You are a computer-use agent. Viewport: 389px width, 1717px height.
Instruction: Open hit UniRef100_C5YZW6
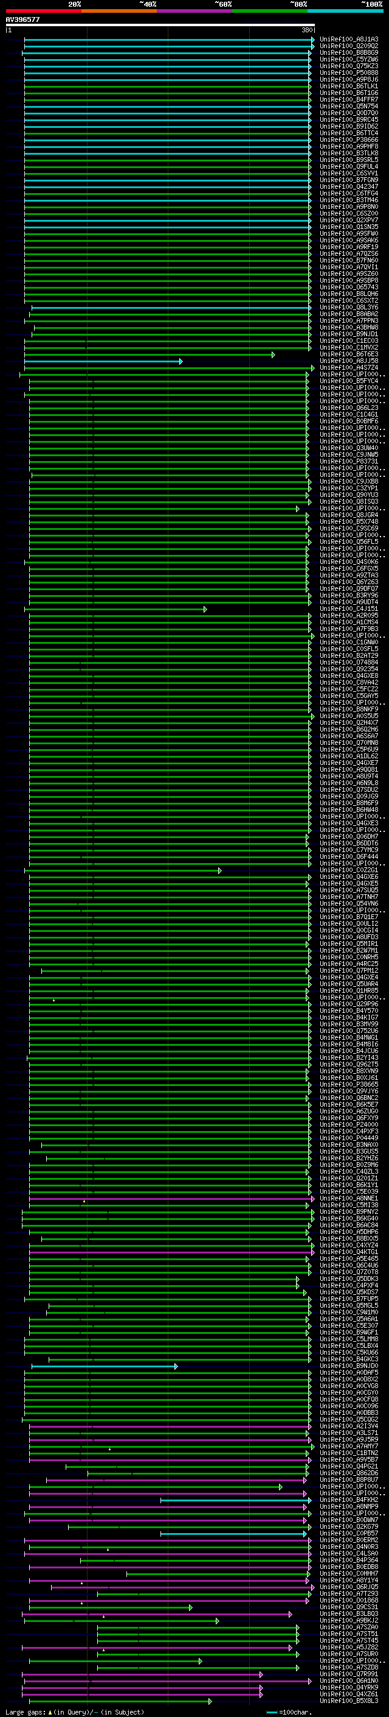pyautogui.click(x=349, y=59)
